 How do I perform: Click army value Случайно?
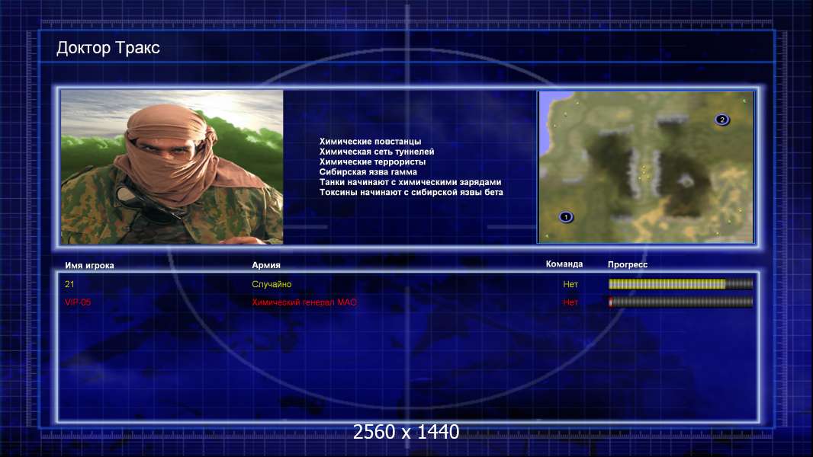(272, 284)
